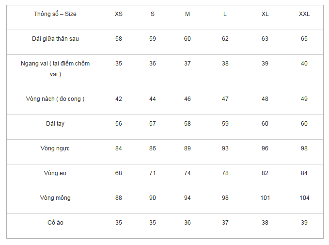Click value 65 under the XXL column
329x245 pixels.
coord(304,39)
